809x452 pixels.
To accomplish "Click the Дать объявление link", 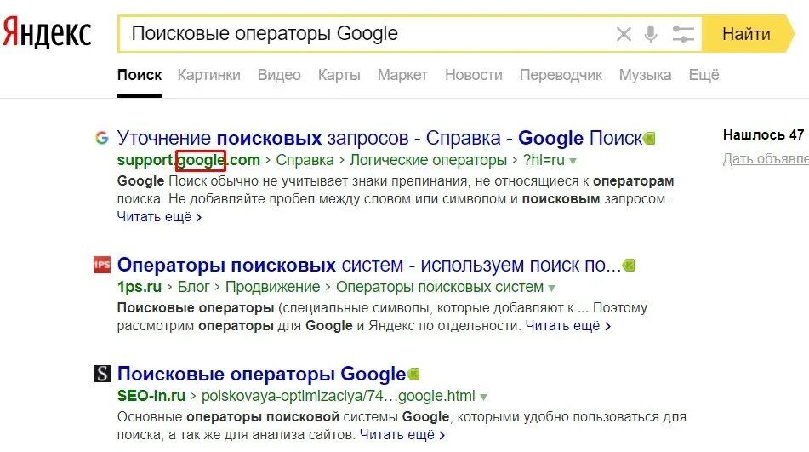I will click(766, 158).
